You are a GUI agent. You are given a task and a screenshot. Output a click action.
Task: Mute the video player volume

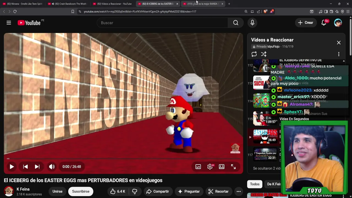coord(52,167)
